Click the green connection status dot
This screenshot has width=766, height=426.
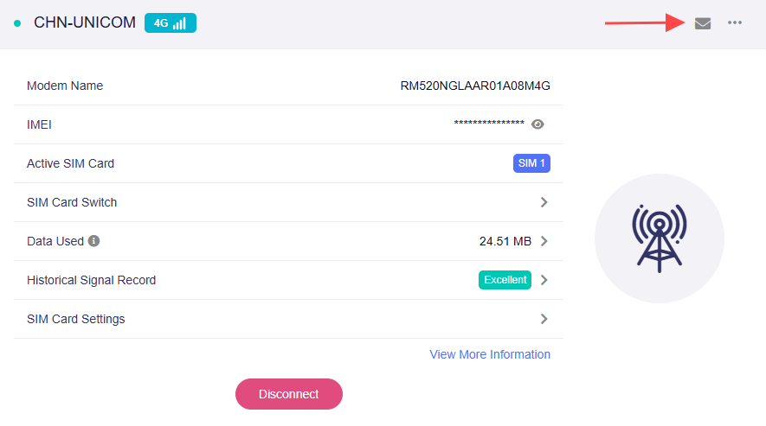[17, 23]
